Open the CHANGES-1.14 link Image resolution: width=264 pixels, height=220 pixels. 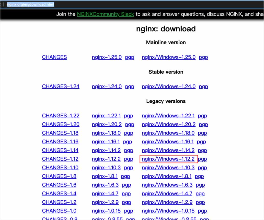point(60,150)
